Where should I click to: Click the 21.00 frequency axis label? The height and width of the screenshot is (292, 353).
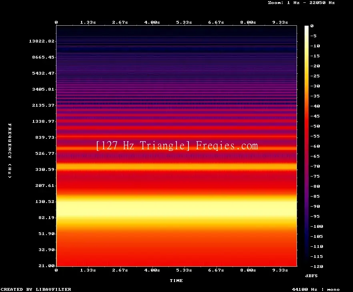(46, 266)
